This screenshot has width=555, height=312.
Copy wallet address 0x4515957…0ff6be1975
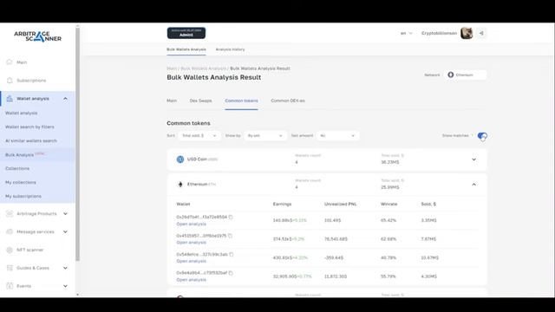(x=230, y=236)
